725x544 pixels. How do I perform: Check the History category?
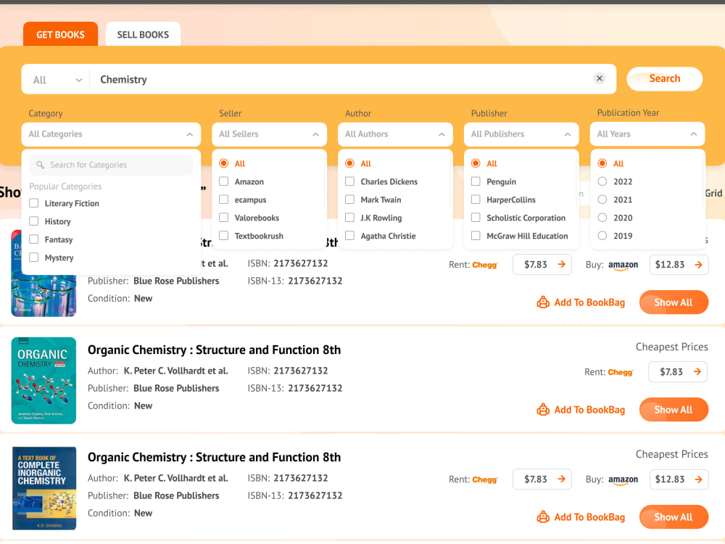point(34,221)
